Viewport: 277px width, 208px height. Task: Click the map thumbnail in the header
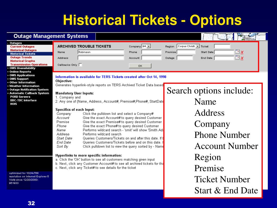(x=233, y=37)
